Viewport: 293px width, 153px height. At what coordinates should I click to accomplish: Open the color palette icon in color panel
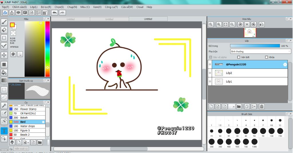[13, 54]
